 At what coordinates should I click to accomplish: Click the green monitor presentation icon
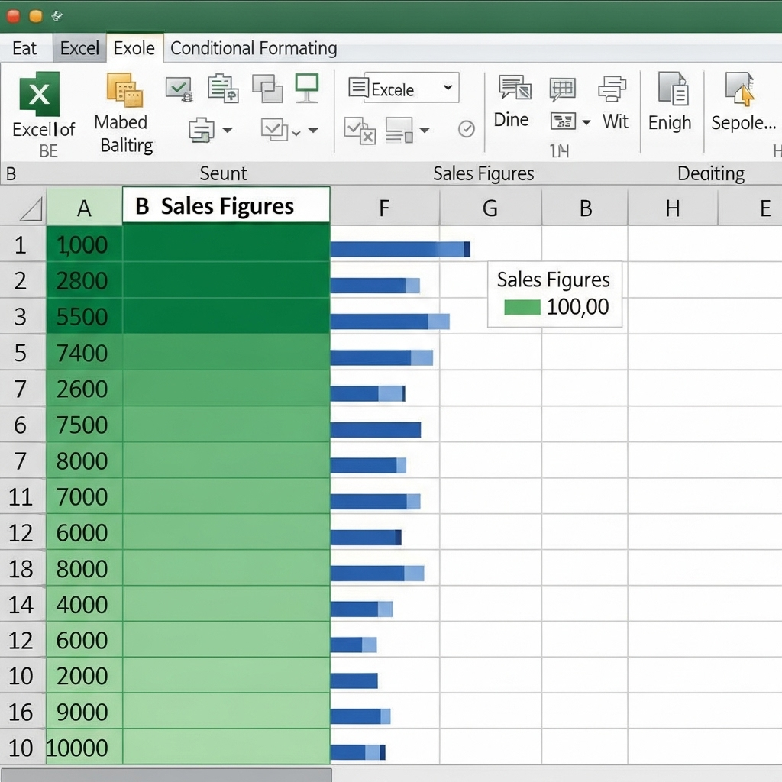pos(308,87)
